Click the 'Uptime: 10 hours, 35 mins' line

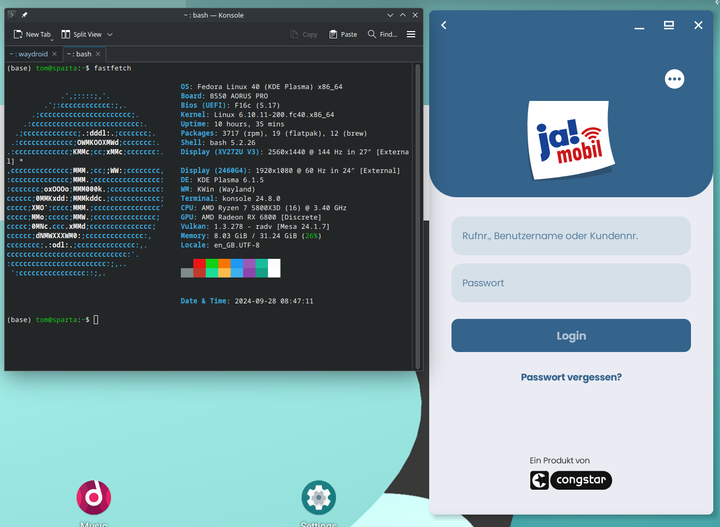click(232, 124)
